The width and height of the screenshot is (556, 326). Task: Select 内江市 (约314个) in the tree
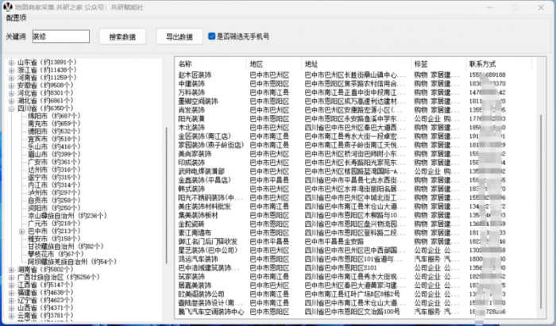(x=54, y=185)
